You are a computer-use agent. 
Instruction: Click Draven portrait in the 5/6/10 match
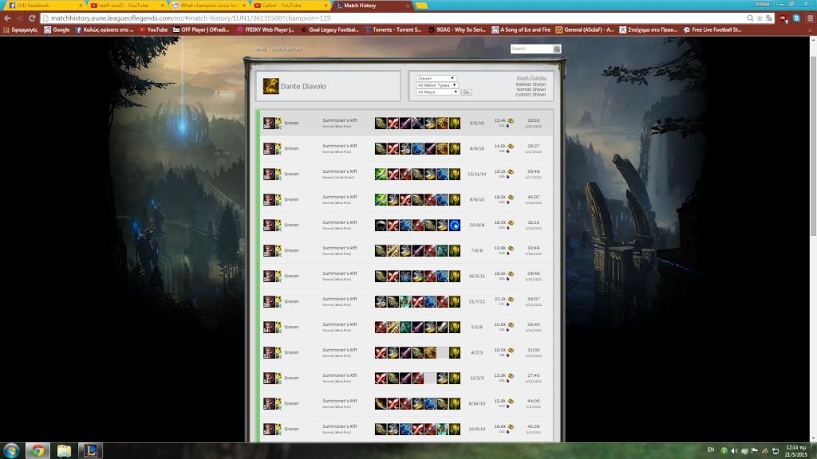click(268, 123)
